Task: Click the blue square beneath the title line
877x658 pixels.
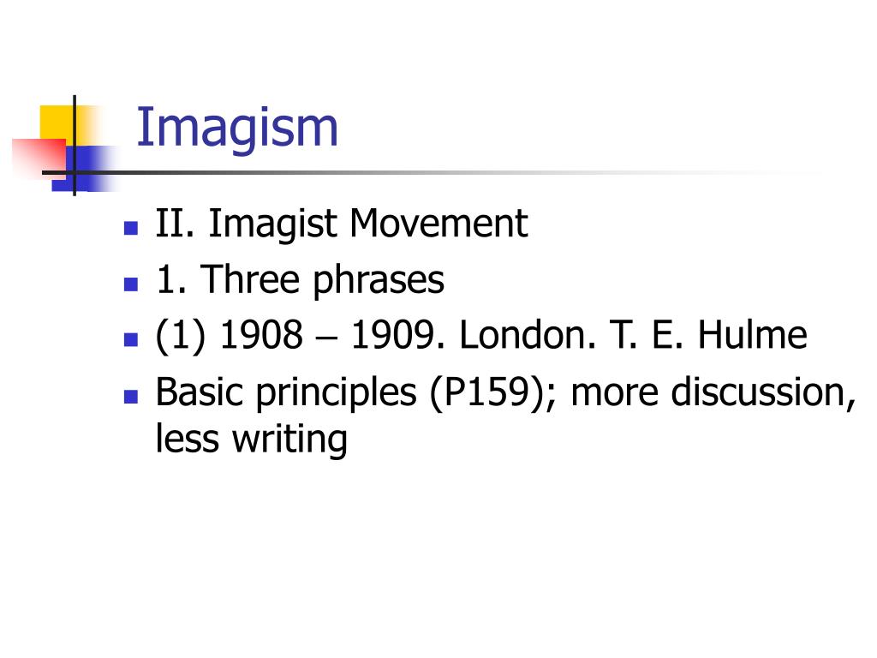Action: [84, 169]
